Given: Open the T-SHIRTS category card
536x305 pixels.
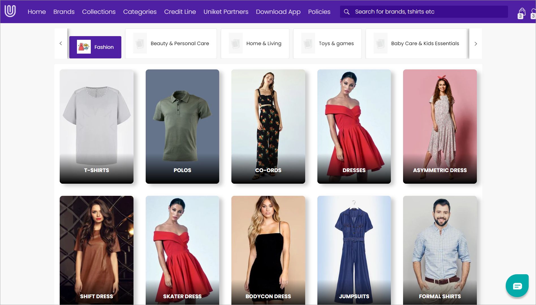Looking at the screenshot, I should [96, 126].
